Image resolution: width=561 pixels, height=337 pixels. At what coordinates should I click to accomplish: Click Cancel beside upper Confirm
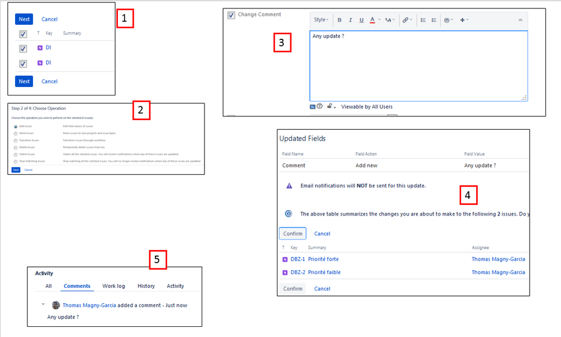coord(322,234)
